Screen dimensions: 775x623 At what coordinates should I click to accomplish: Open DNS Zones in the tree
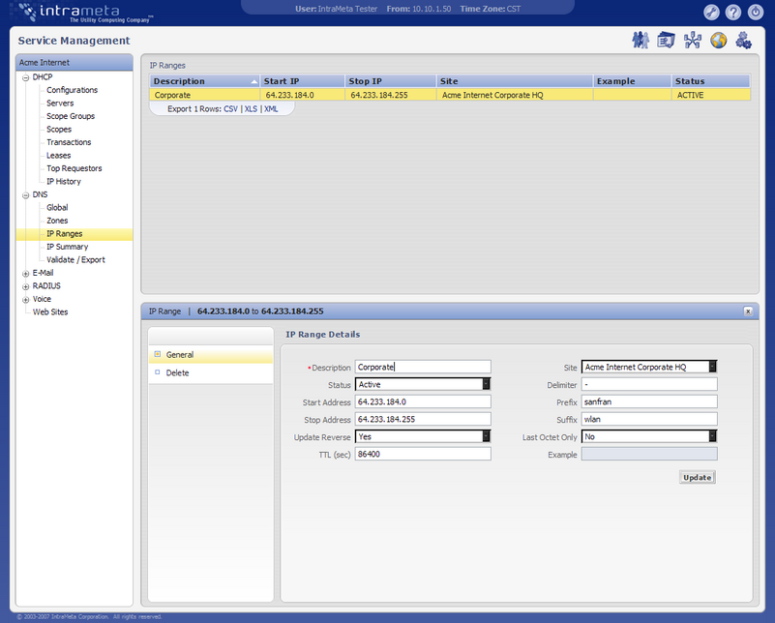pyautogui.click(x=57, y=221)
